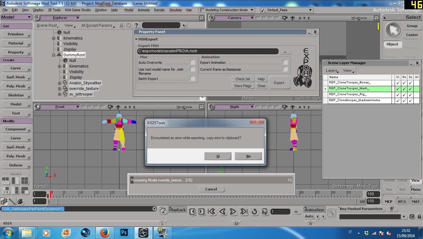Click the selection arrow tool icon
Image resolution: width=423 pixels, height=239 pixels.
coord(393,30)
